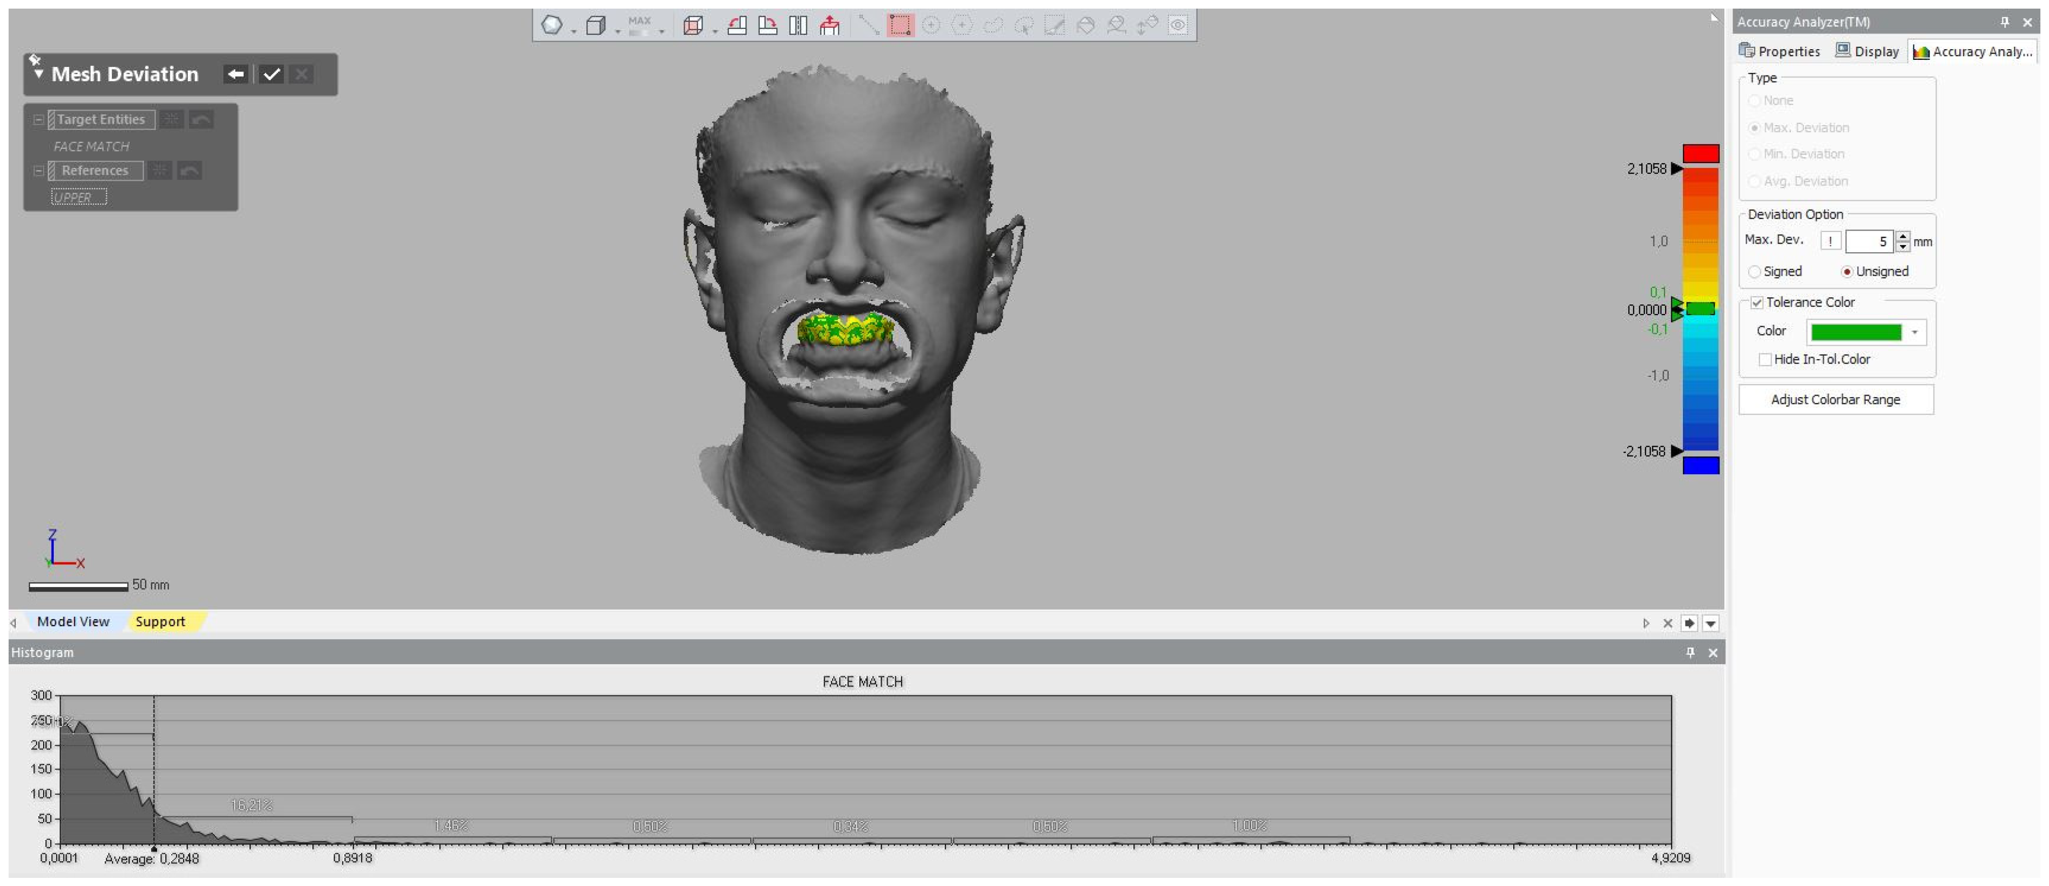Image resolution: width=2049 pixels, height=886 pixels.
Task: Select the Signed deviation radio button
Action: (1755, 272)
